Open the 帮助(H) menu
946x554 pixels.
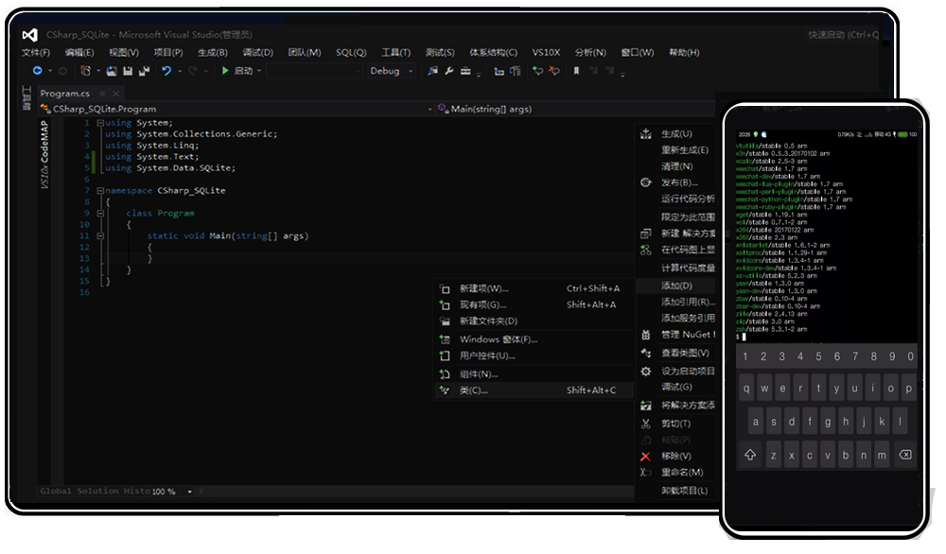[684, 52]
